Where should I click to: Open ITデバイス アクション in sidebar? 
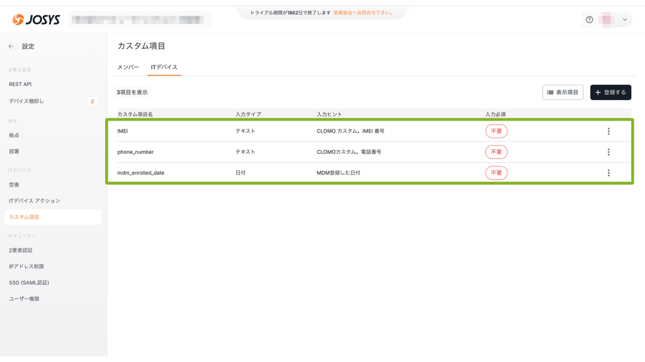tap(35, 201)
